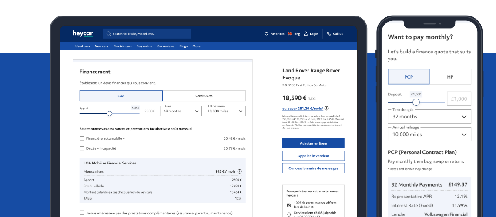Open info icon beside ou payer 281,20 €/mois

click(x=327, y=108)
